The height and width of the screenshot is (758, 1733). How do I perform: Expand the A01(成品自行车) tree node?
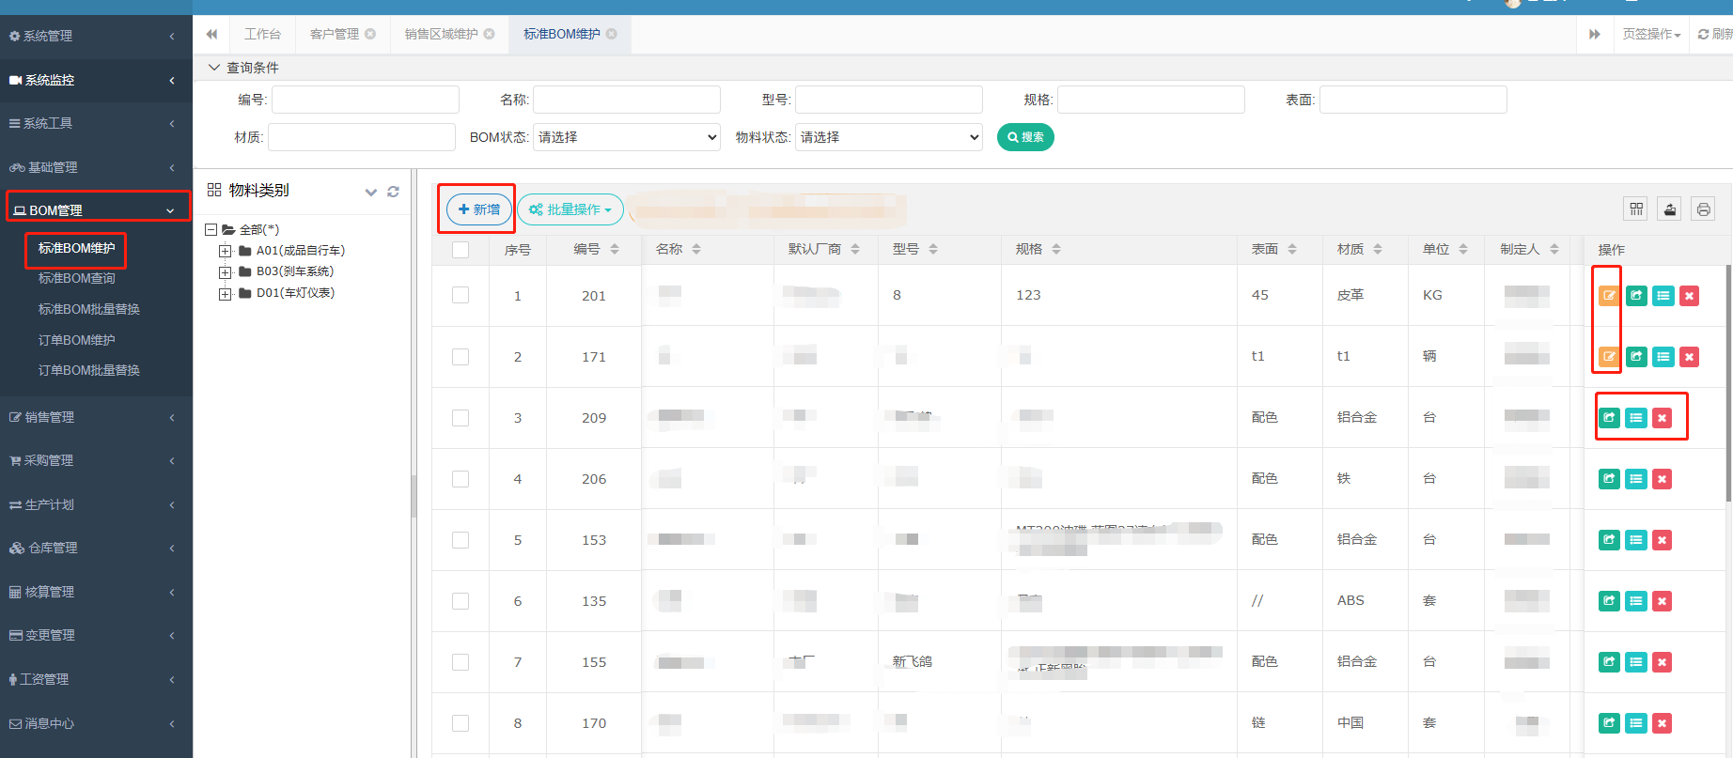(225, 251)
